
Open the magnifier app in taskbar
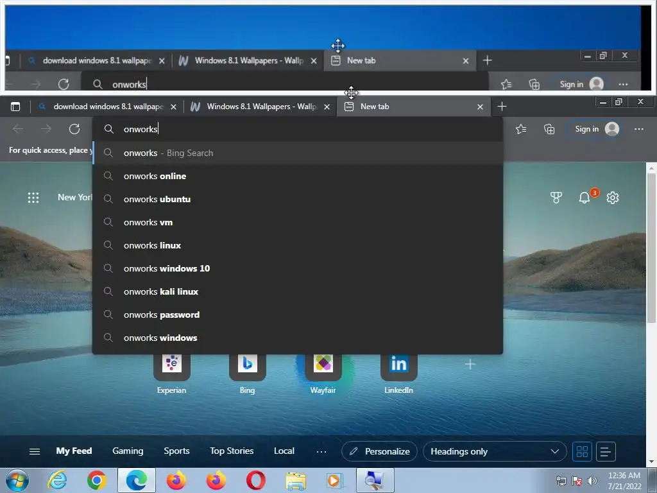[x=375, y=480]
